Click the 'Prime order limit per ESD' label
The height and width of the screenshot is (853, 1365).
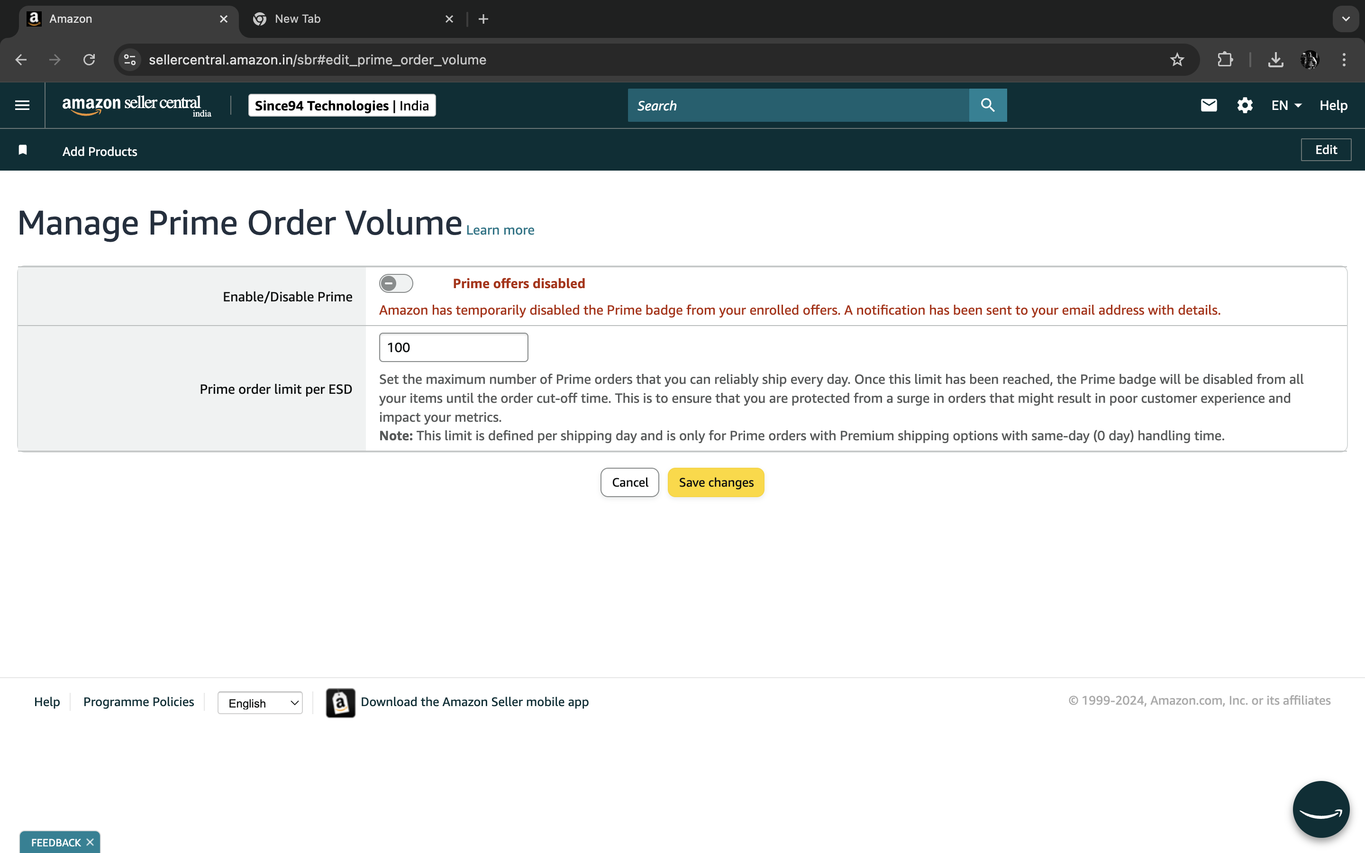276,389
